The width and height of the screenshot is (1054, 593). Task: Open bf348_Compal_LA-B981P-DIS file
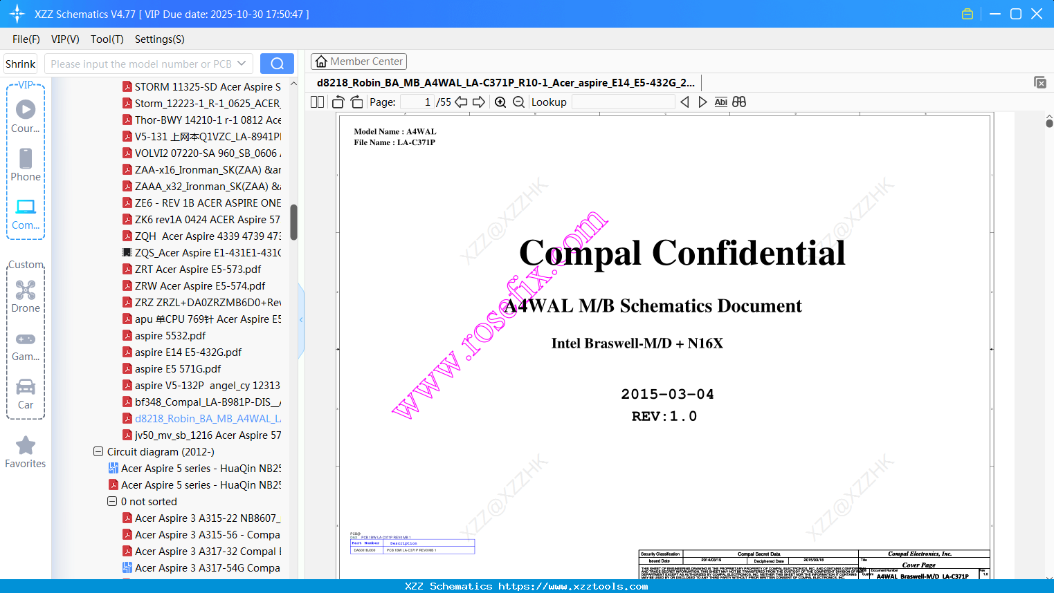tap(208, 402)
